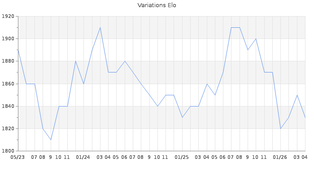Select the 1880 peak just before 01/24
Screen dimensions: 314x179
click(75, 61)
